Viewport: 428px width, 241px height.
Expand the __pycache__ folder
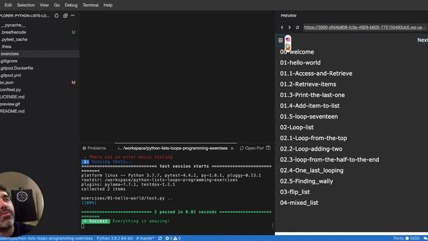pyautogui.click(x=13, y=25)
